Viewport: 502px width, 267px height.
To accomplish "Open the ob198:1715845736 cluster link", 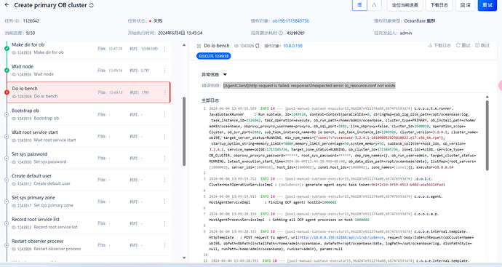I will (291, 21).
